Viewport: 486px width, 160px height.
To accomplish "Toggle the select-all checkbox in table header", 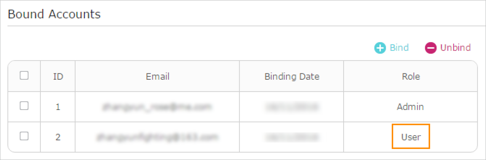I will 24,76.
